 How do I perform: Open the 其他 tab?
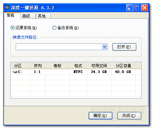coord(43,16)
